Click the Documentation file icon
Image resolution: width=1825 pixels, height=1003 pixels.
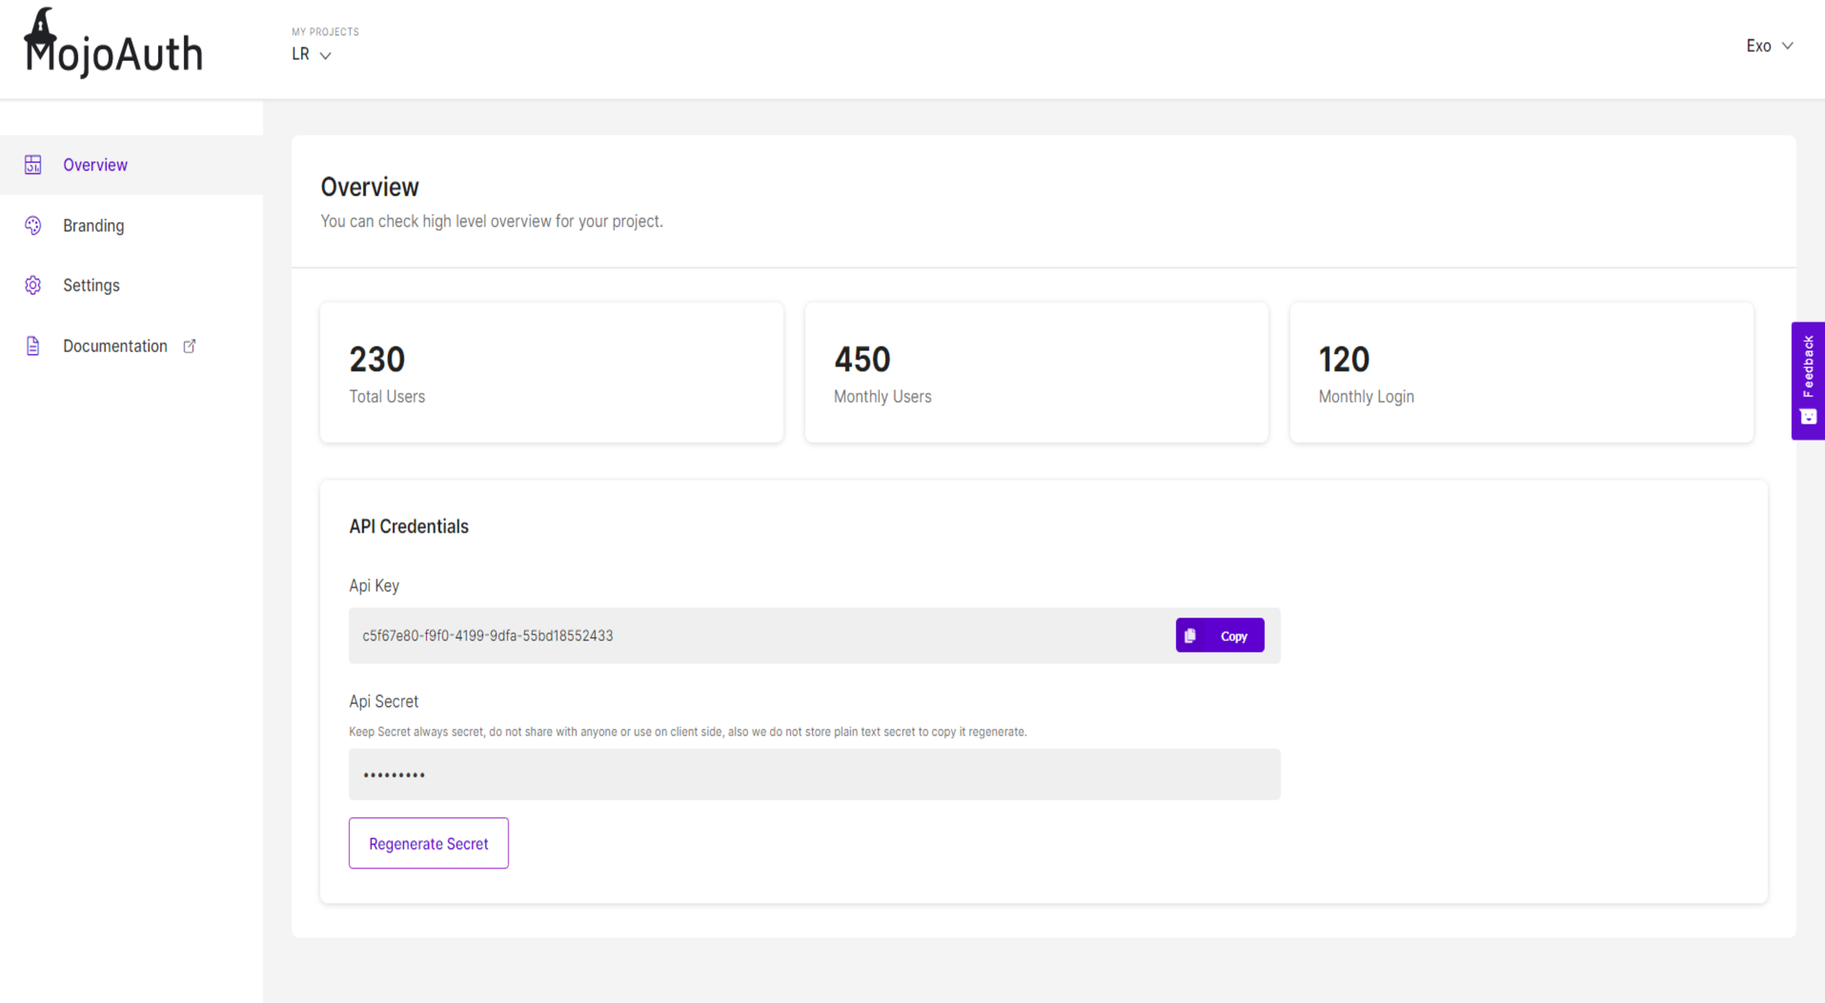32,346
